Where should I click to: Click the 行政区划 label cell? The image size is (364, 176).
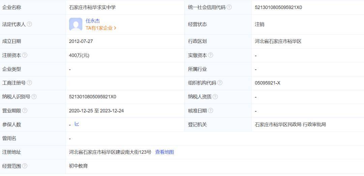(x=218, y=41)
